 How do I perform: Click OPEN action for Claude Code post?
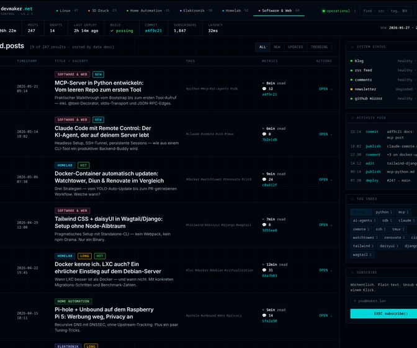pos(325,134)
